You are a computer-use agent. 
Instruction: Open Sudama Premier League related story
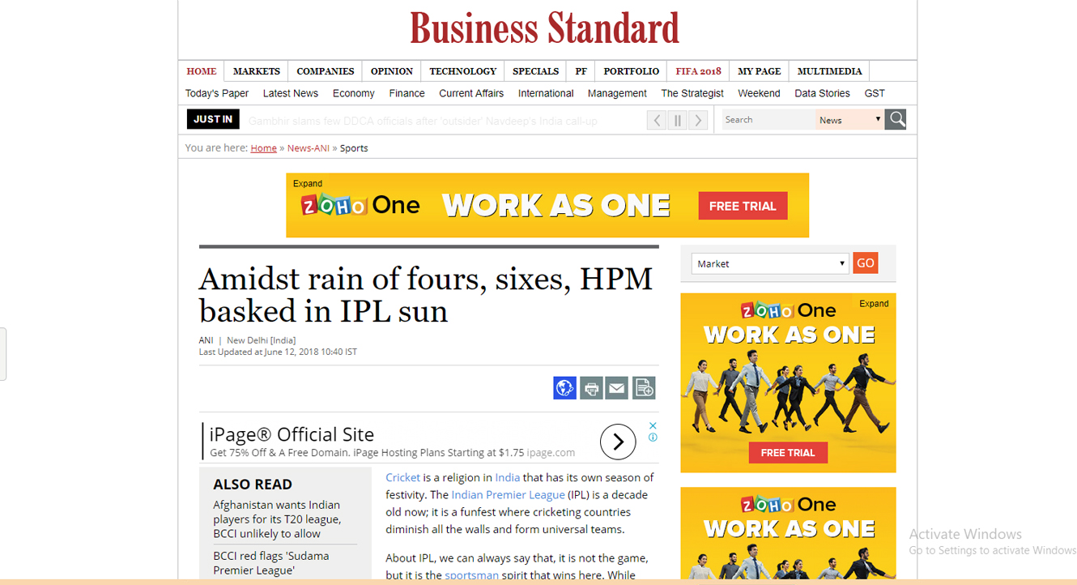pyautogui.click(x=271, y=563)
